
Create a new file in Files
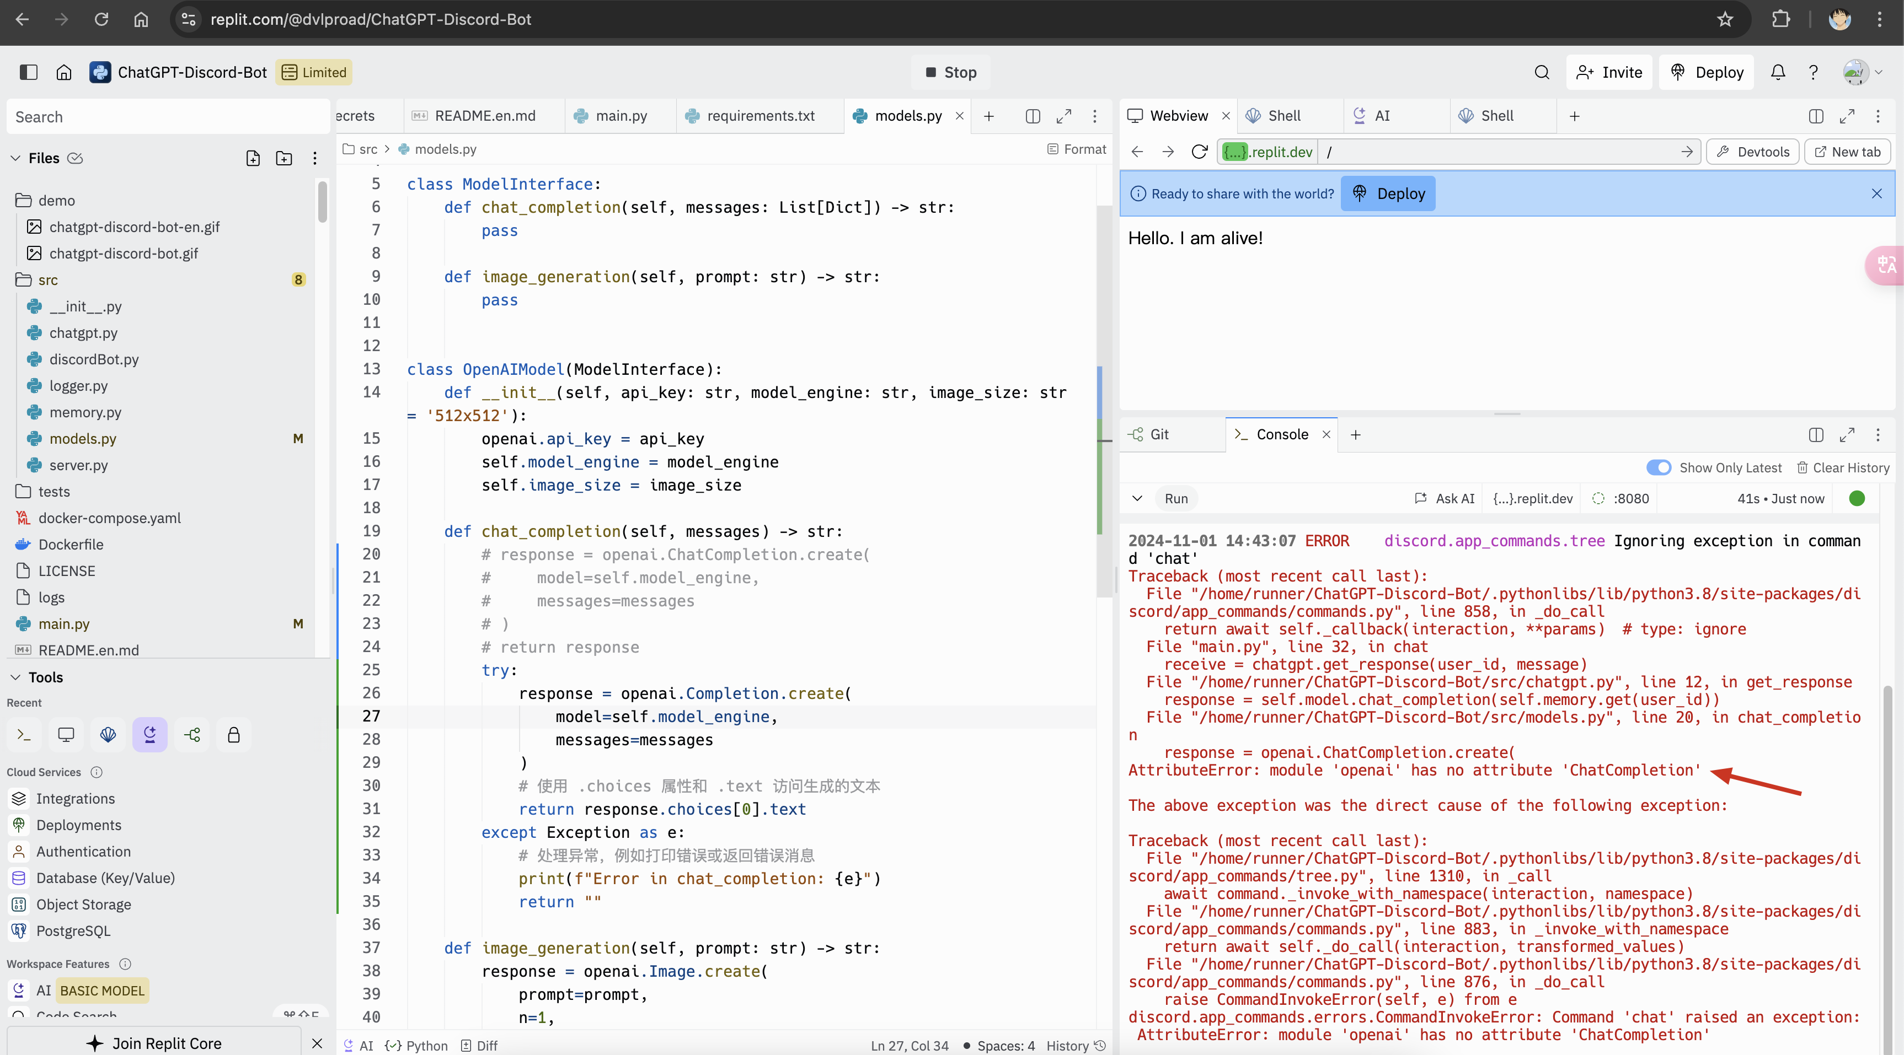point(253,158)
